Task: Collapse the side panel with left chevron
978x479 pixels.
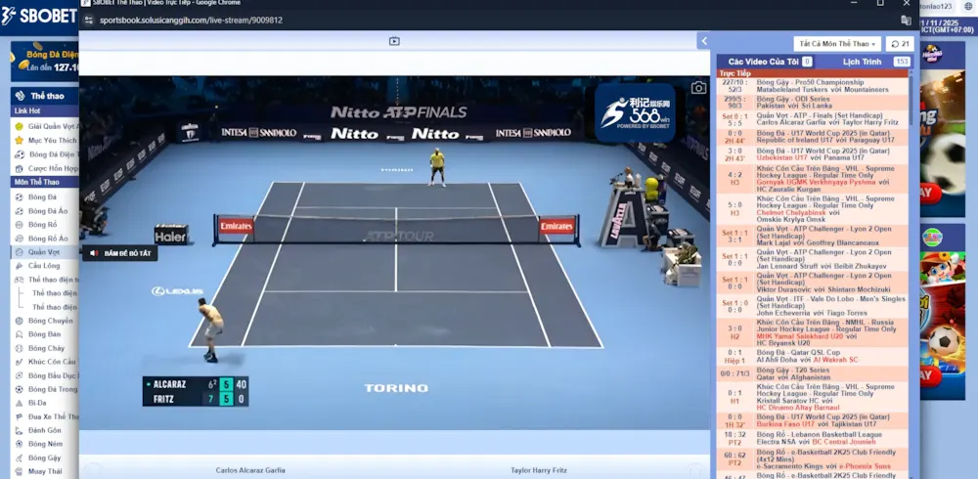Action: [703, 41]
